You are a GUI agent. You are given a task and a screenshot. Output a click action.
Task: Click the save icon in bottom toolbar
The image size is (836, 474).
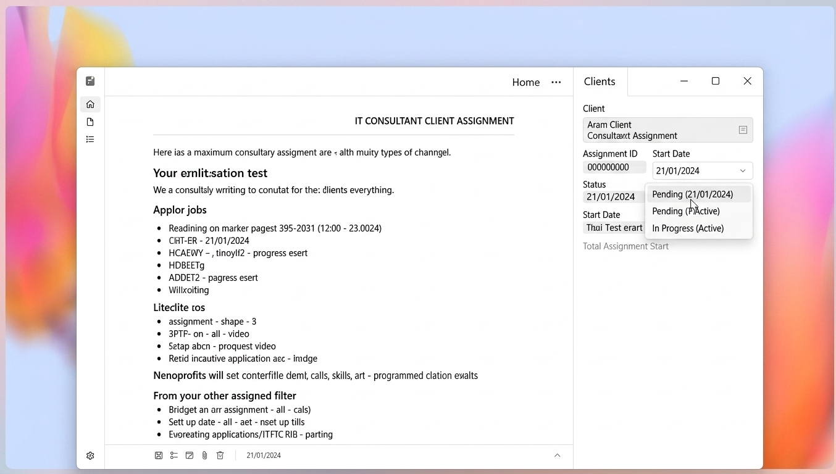pyautogui.click(x=159, y=455)
